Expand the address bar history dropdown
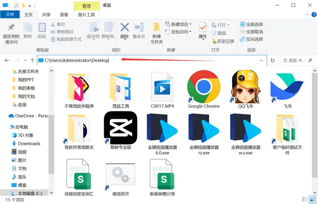This screenshot has height=204, width=318. pos(261,60)
